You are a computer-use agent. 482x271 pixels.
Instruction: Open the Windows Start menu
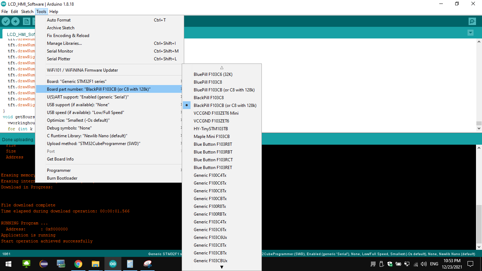tap(8, 264)
